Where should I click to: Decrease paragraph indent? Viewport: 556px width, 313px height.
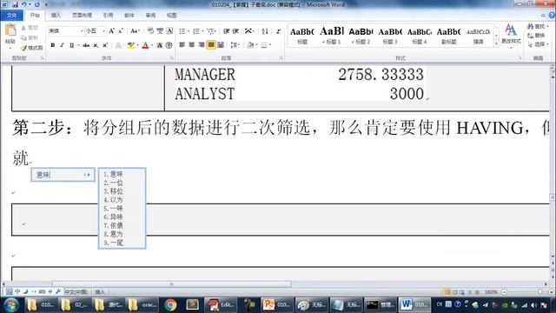tap(226, 31)
